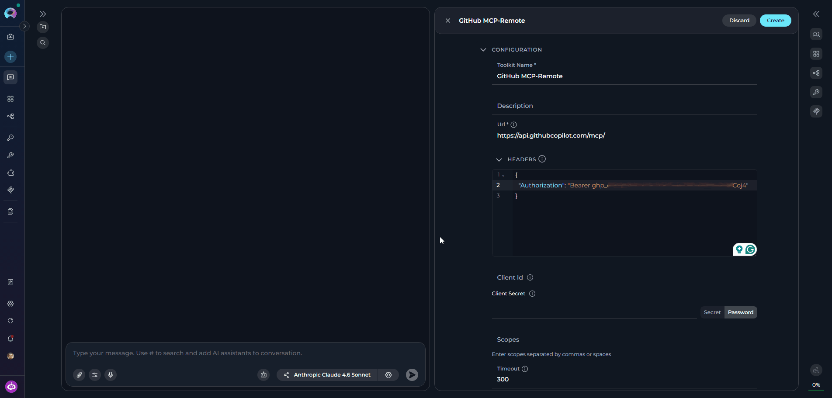Expand the left sidebar with the small arrow button
The width and height of the screenshot is (832, 398).
pyautogui.click(x=24, y=26)
